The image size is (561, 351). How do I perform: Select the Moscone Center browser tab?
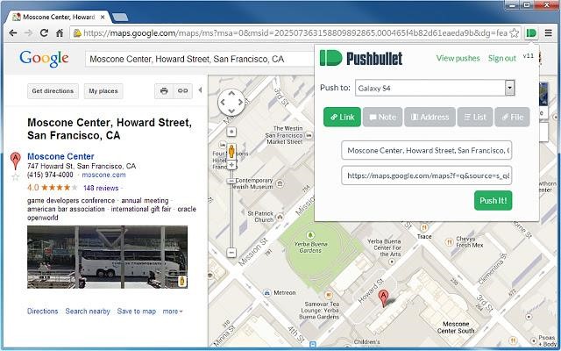tap(57, 17)
